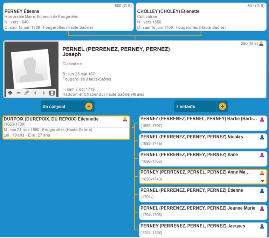The height and width of the screenshot is (238, 269).
Task: Click Etiennette DURPOIX's person icon
Action: click(x=125, y=119)
